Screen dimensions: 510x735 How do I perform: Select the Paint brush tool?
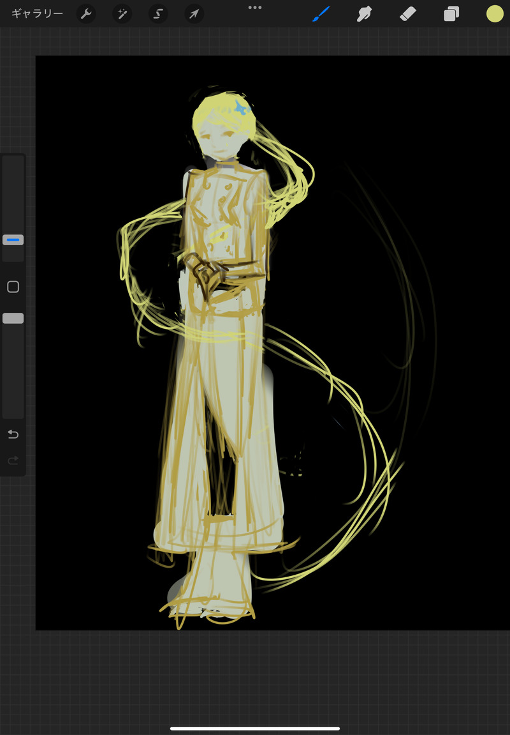tap(321, 14)
